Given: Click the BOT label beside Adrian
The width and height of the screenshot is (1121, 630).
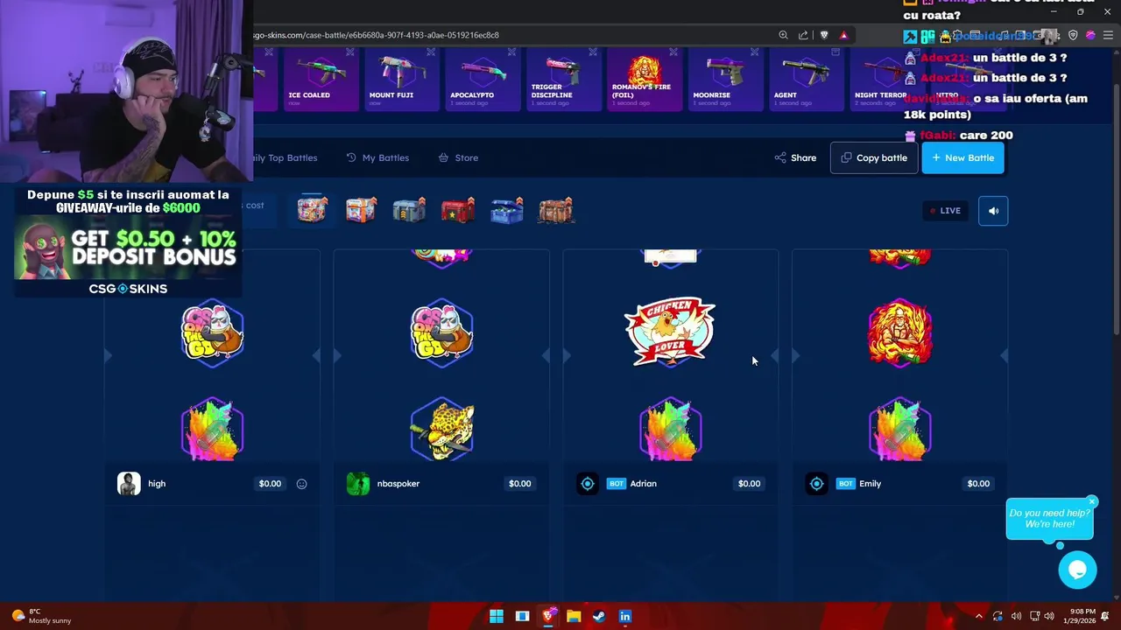Looking at the screenshot, I should click(x=617, y=484).
